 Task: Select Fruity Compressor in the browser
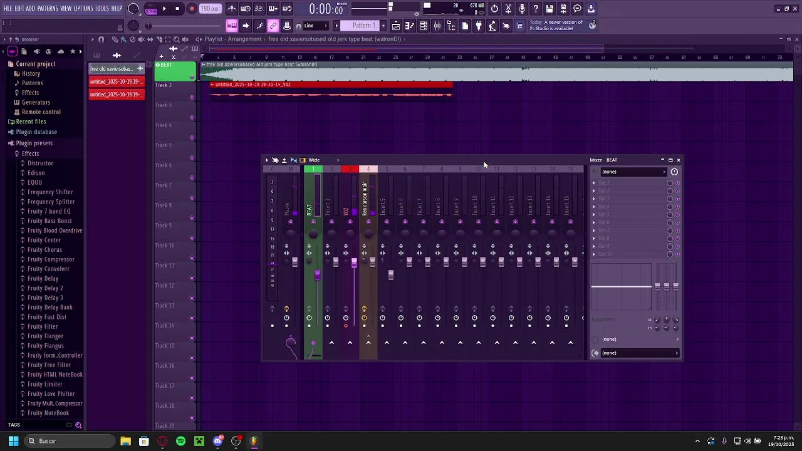51,259
